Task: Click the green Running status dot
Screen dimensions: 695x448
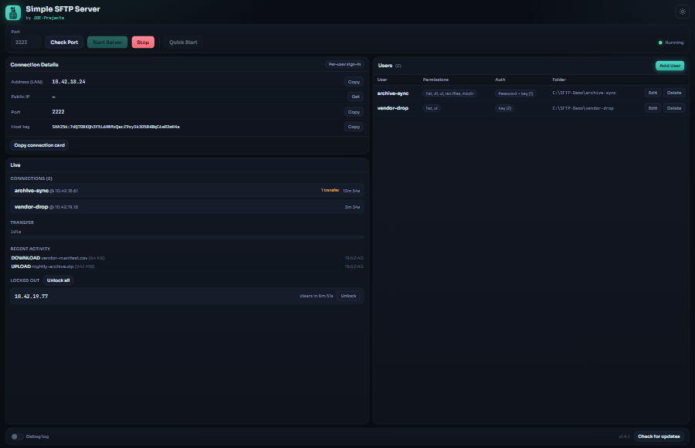Action: click(x=660, y=42)
